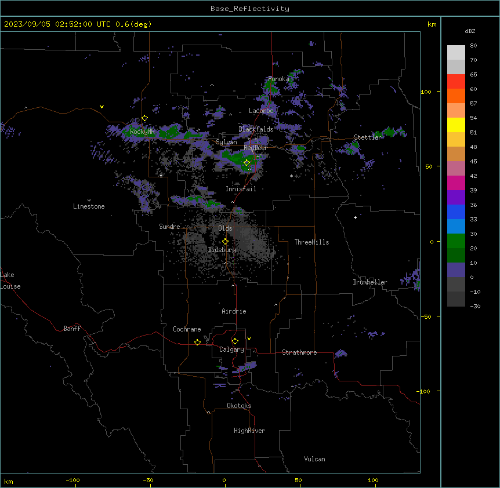Click the yellow V marker northwest of RockyMH
Screen dimensions: 500x488
[102, 107]
